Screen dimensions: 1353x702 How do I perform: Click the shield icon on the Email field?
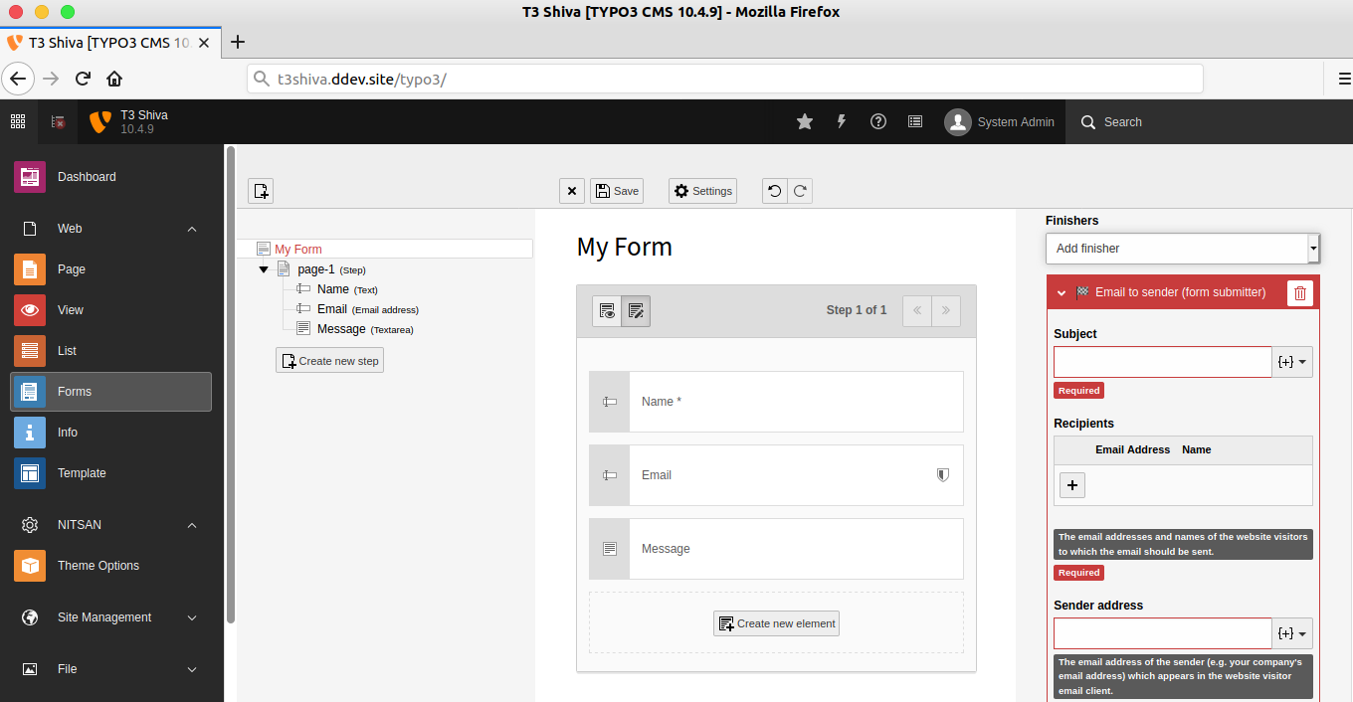point(942,475)
